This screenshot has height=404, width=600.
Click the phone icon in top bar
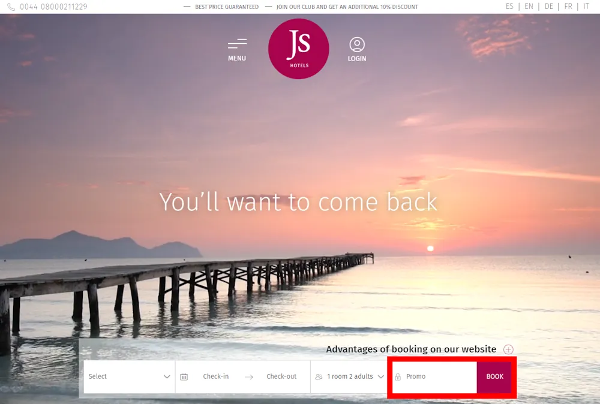click(x=11, y=7)
